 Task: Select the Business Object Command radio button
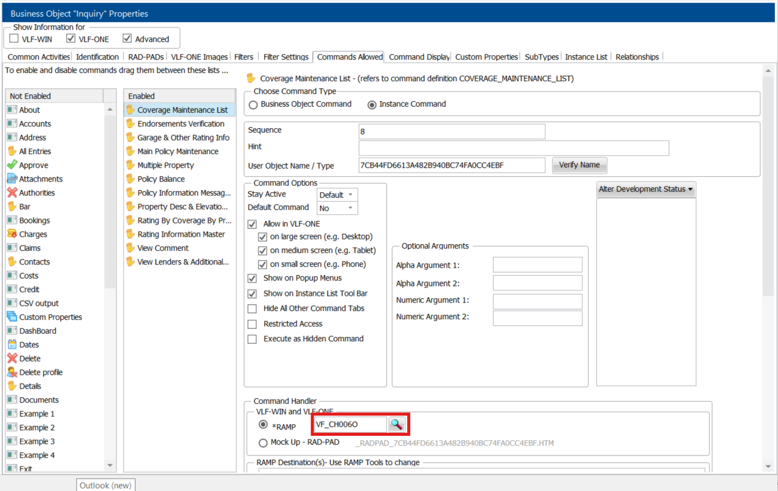point(253,104)
